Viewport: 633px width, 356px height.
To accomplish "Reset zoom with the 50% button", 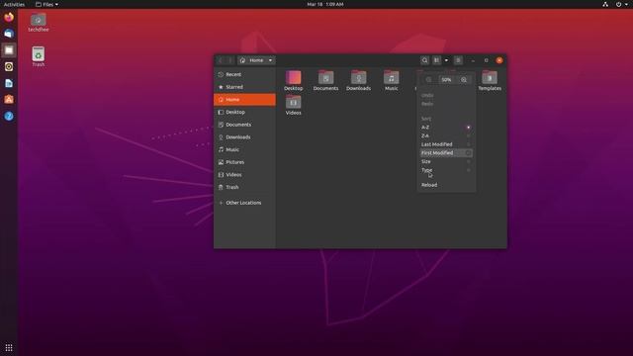I will pyautogui.click(x=446, y=79).
